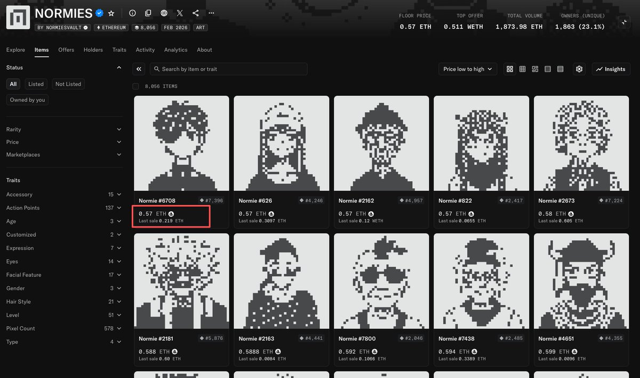Click the 0.511 WETH top offer value
The width and height of the screenshot is (640, 378).
click(x=463, y=27)
